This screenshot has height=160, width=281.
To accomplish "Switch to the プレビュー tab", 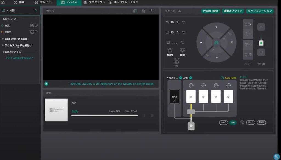I will [x=44, y=2].
